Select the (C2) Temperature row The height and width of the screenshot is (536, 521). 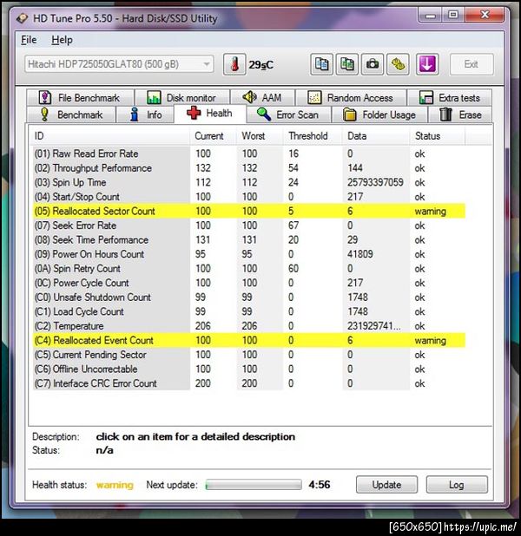click(249, 326)
